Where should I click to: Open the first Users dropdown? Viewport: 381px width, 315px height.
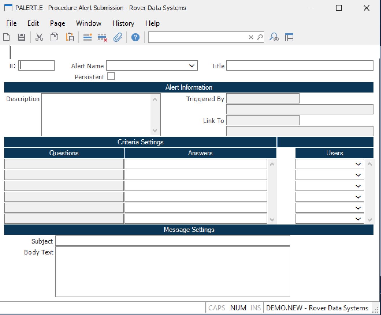click(x=358, y=164)
